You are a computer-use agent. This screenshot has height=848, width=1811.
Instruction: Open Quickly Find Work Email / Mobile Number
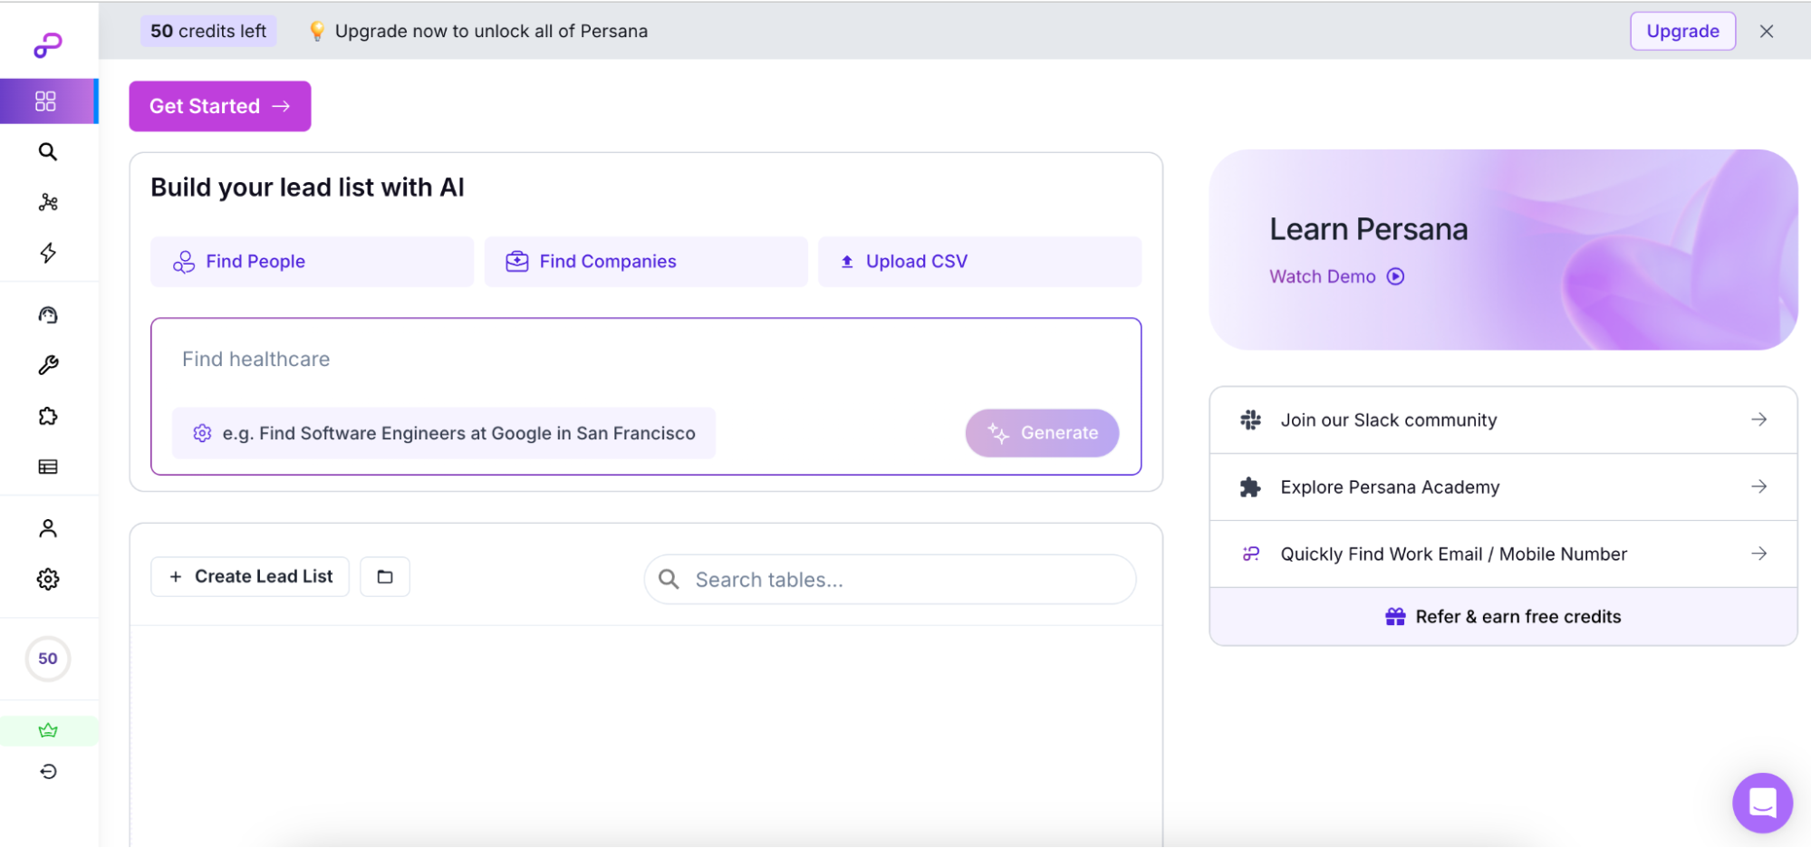click(1503, 554)
